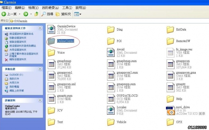Select the OnlineCenter folder icon
209x130 pixels.
click(x=51, y=41)
